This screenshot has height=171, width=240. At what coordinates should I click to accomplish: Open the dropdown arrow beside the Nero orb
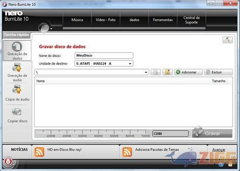(x=51, y=29)
